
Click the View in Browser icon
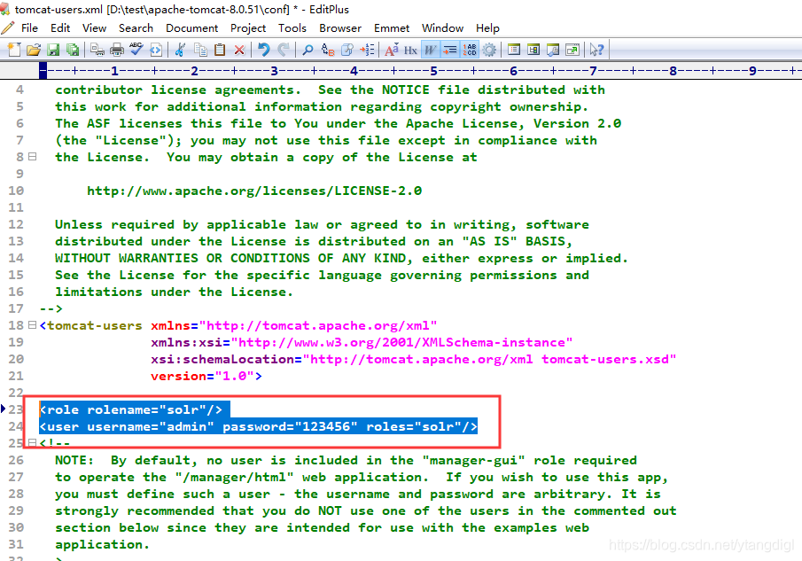tap(155, 50)
